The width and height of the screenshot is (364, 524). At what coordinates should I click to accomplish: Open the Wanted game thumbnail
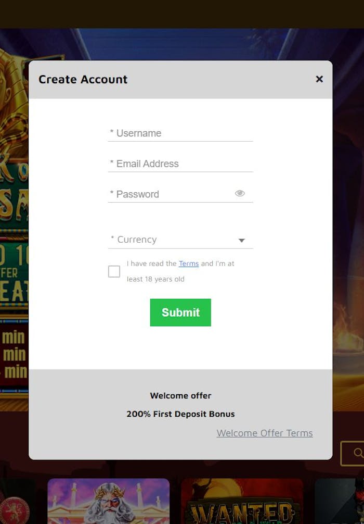[242, 501]
